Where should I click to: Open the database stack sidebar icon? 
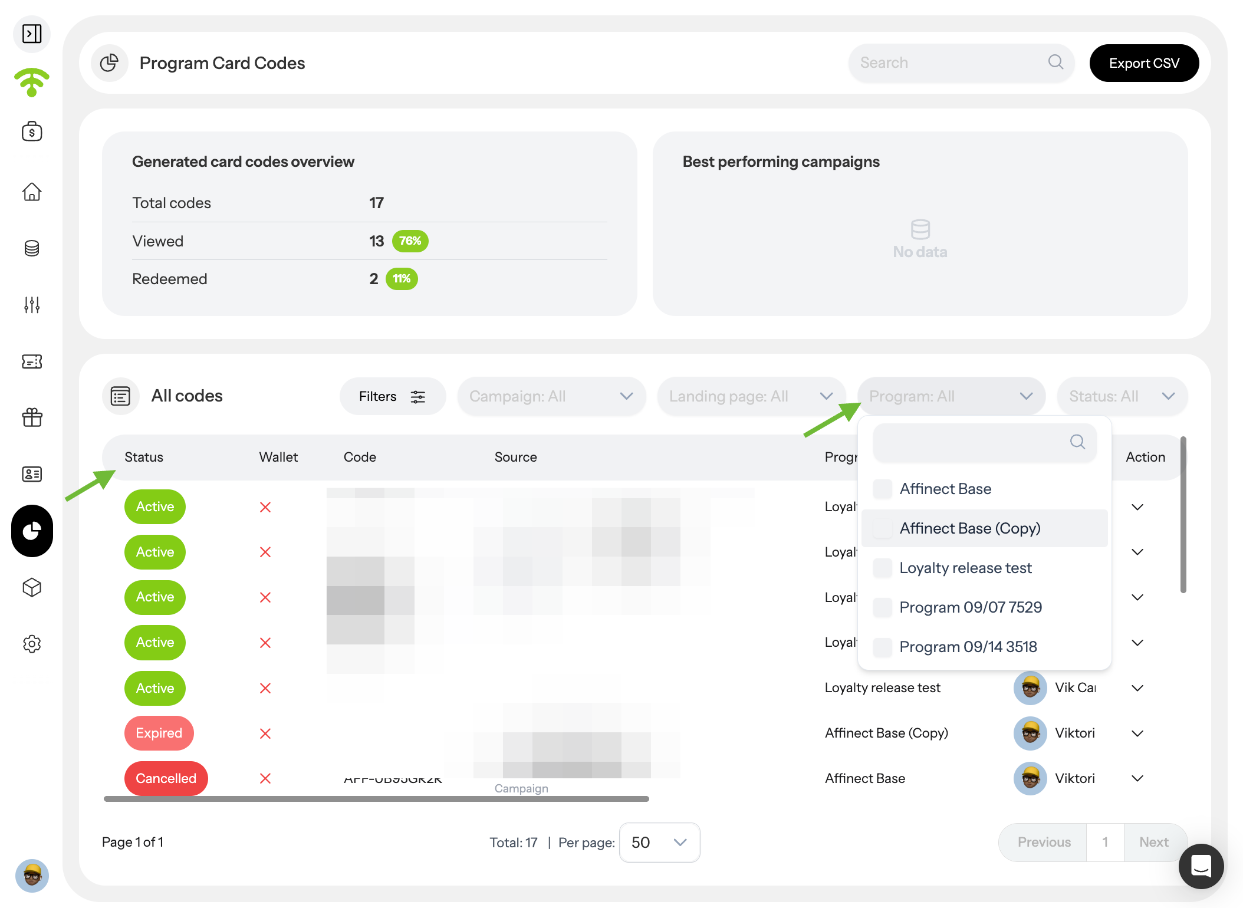[x=32, y=248]
